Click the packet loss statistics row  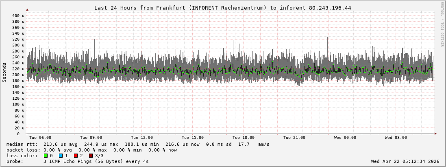pos(92,150)
